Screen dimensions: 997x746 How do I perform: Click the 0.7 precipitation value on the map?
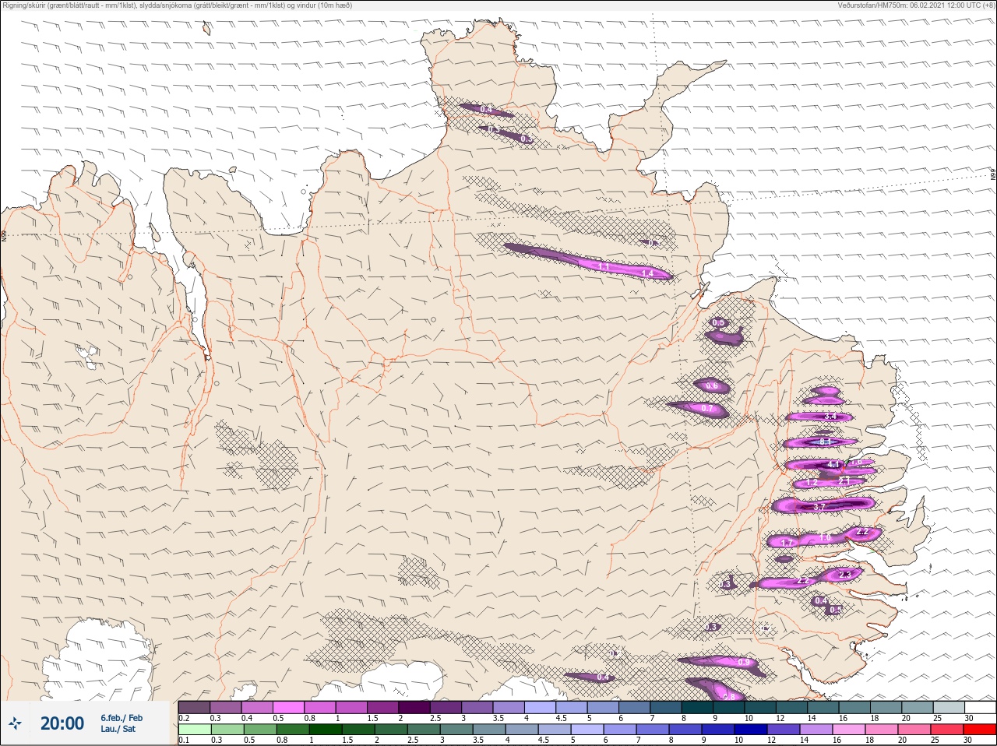[x=707, y=408]
